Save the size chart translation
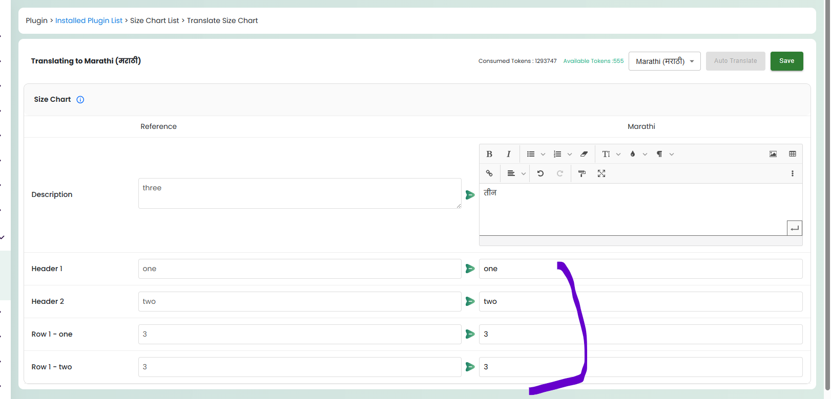Image resolution: width=831 pixels, height=399 pixels. pyautogui.click(x=786, y=61)
